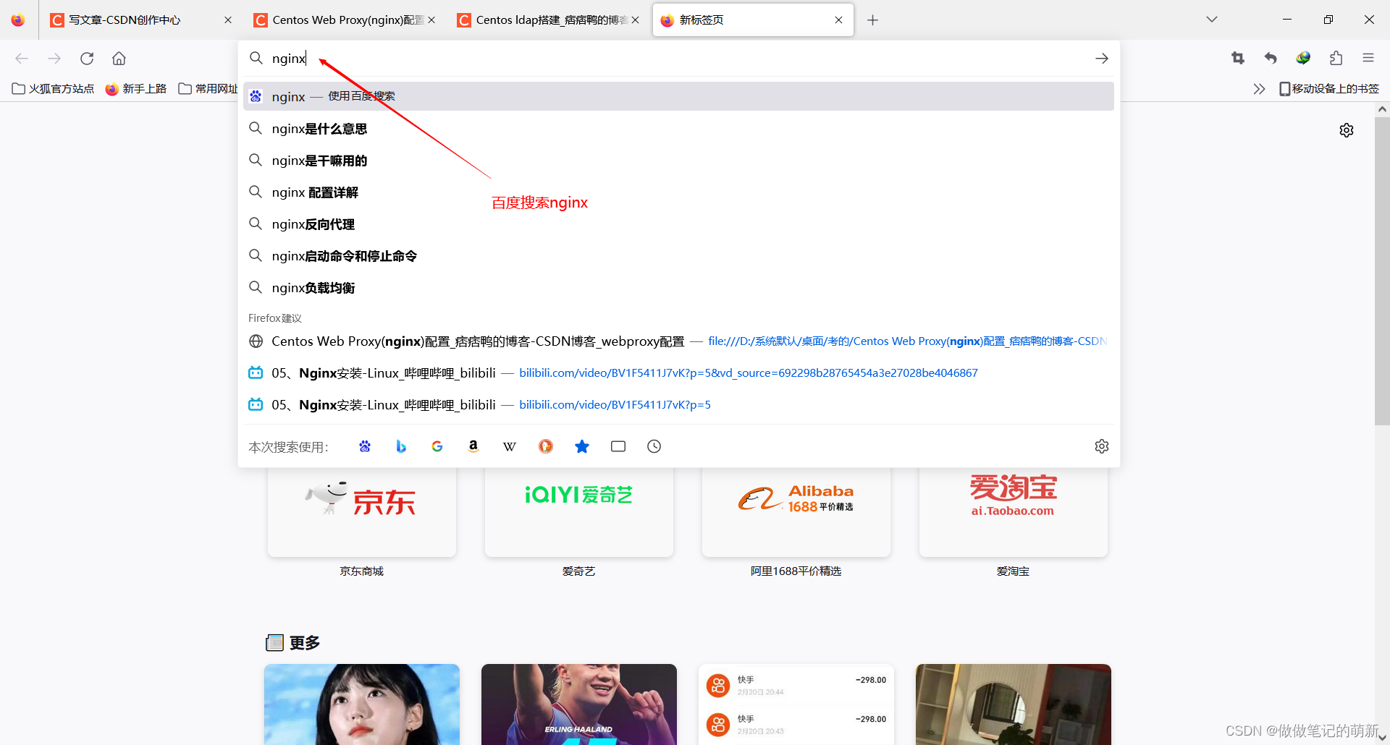This screenshot has height=745, width=1390.
Task: Search this time with Baidu engine icon
Action: [365, 446]
